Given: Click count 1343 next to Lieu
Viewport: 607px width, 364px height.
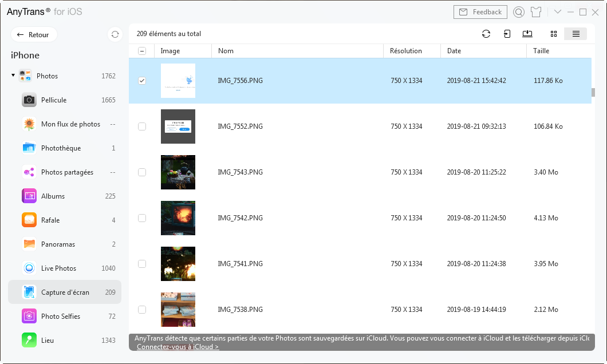Looking at the screenshot, I should pos(108,341).
